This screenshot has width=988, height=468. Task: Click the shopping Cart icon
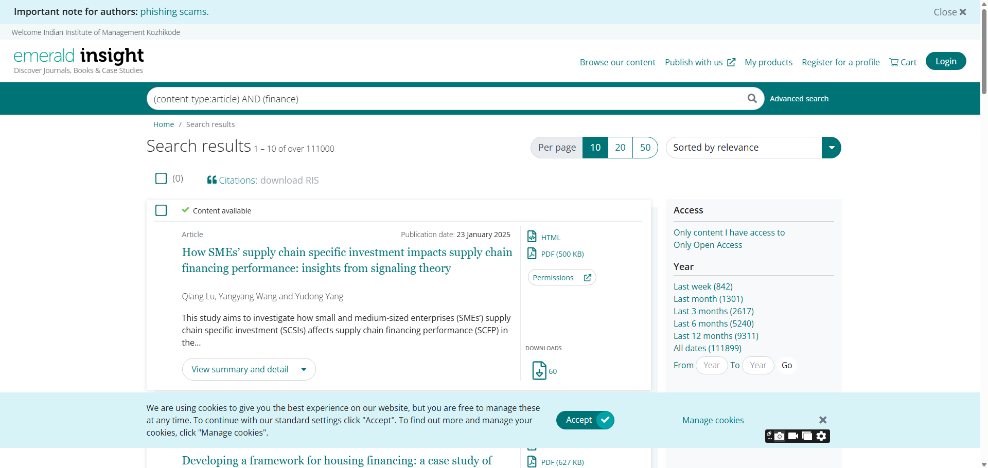click(894, 62)
